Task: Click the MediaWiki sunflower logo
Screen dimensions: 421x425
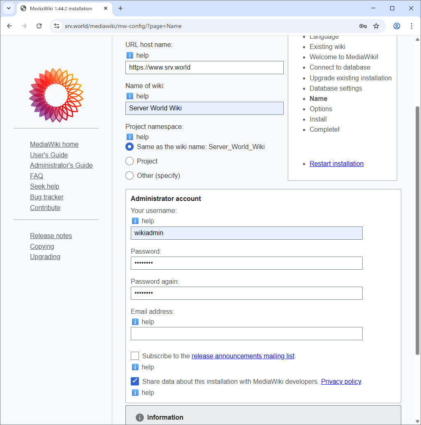Action: 56,95
